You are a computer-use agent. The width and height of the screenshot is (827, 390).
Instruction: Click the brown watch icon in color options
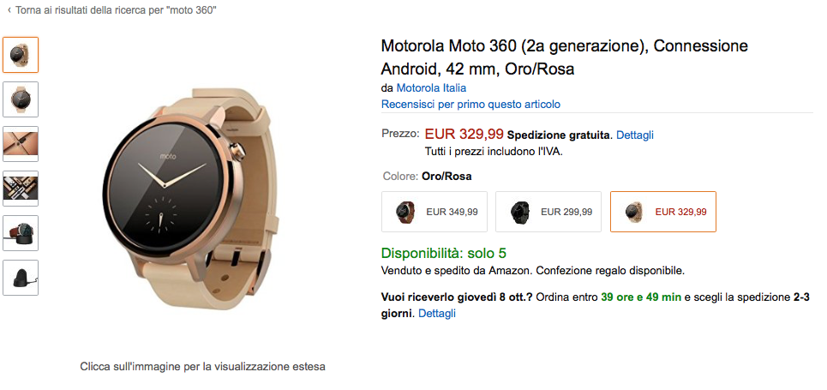tap(405, 212)
